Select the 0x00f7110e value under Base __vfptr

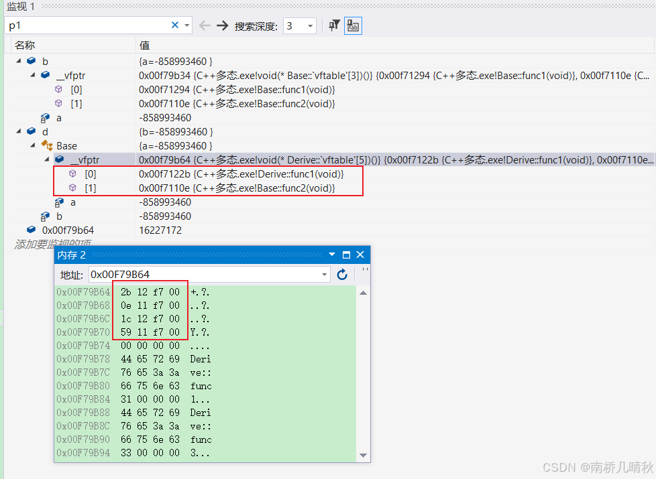(237, 188)
